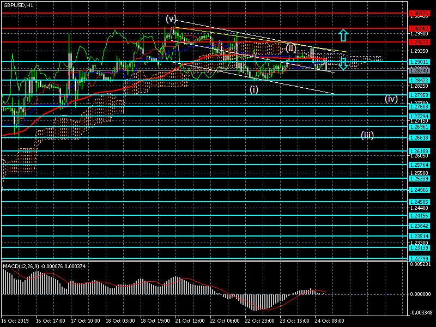Select the 1.22799 level label
Image resolution: width=436 pixels, height=327 pixels.
[419, 258]
